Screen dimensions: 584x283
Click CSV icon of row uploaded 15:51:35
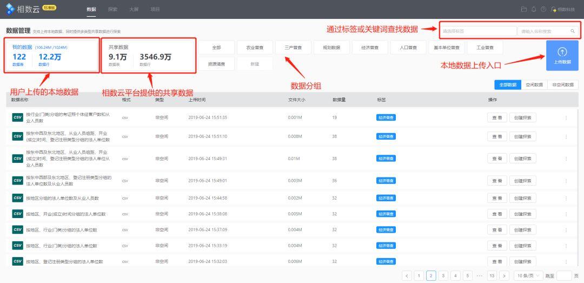(17, 117)
